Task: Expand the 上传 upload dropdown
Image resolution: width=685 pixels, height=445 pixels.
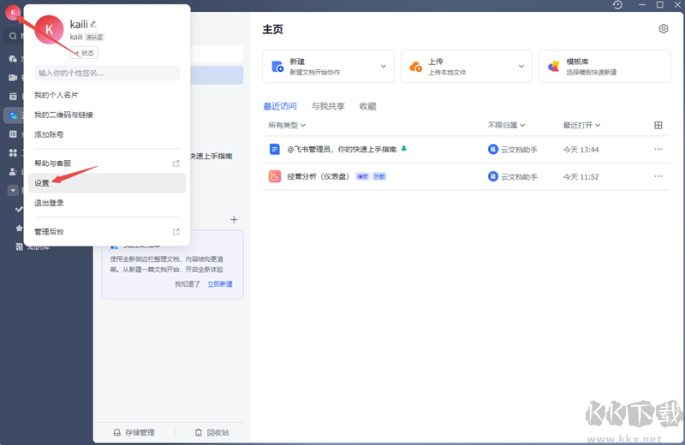Action: point(521,66)
